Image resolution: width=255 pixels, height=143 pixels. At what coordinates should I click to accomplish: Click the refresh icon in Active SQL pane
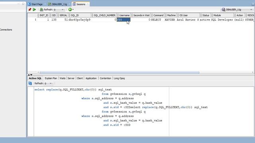[x=30, y=83]
